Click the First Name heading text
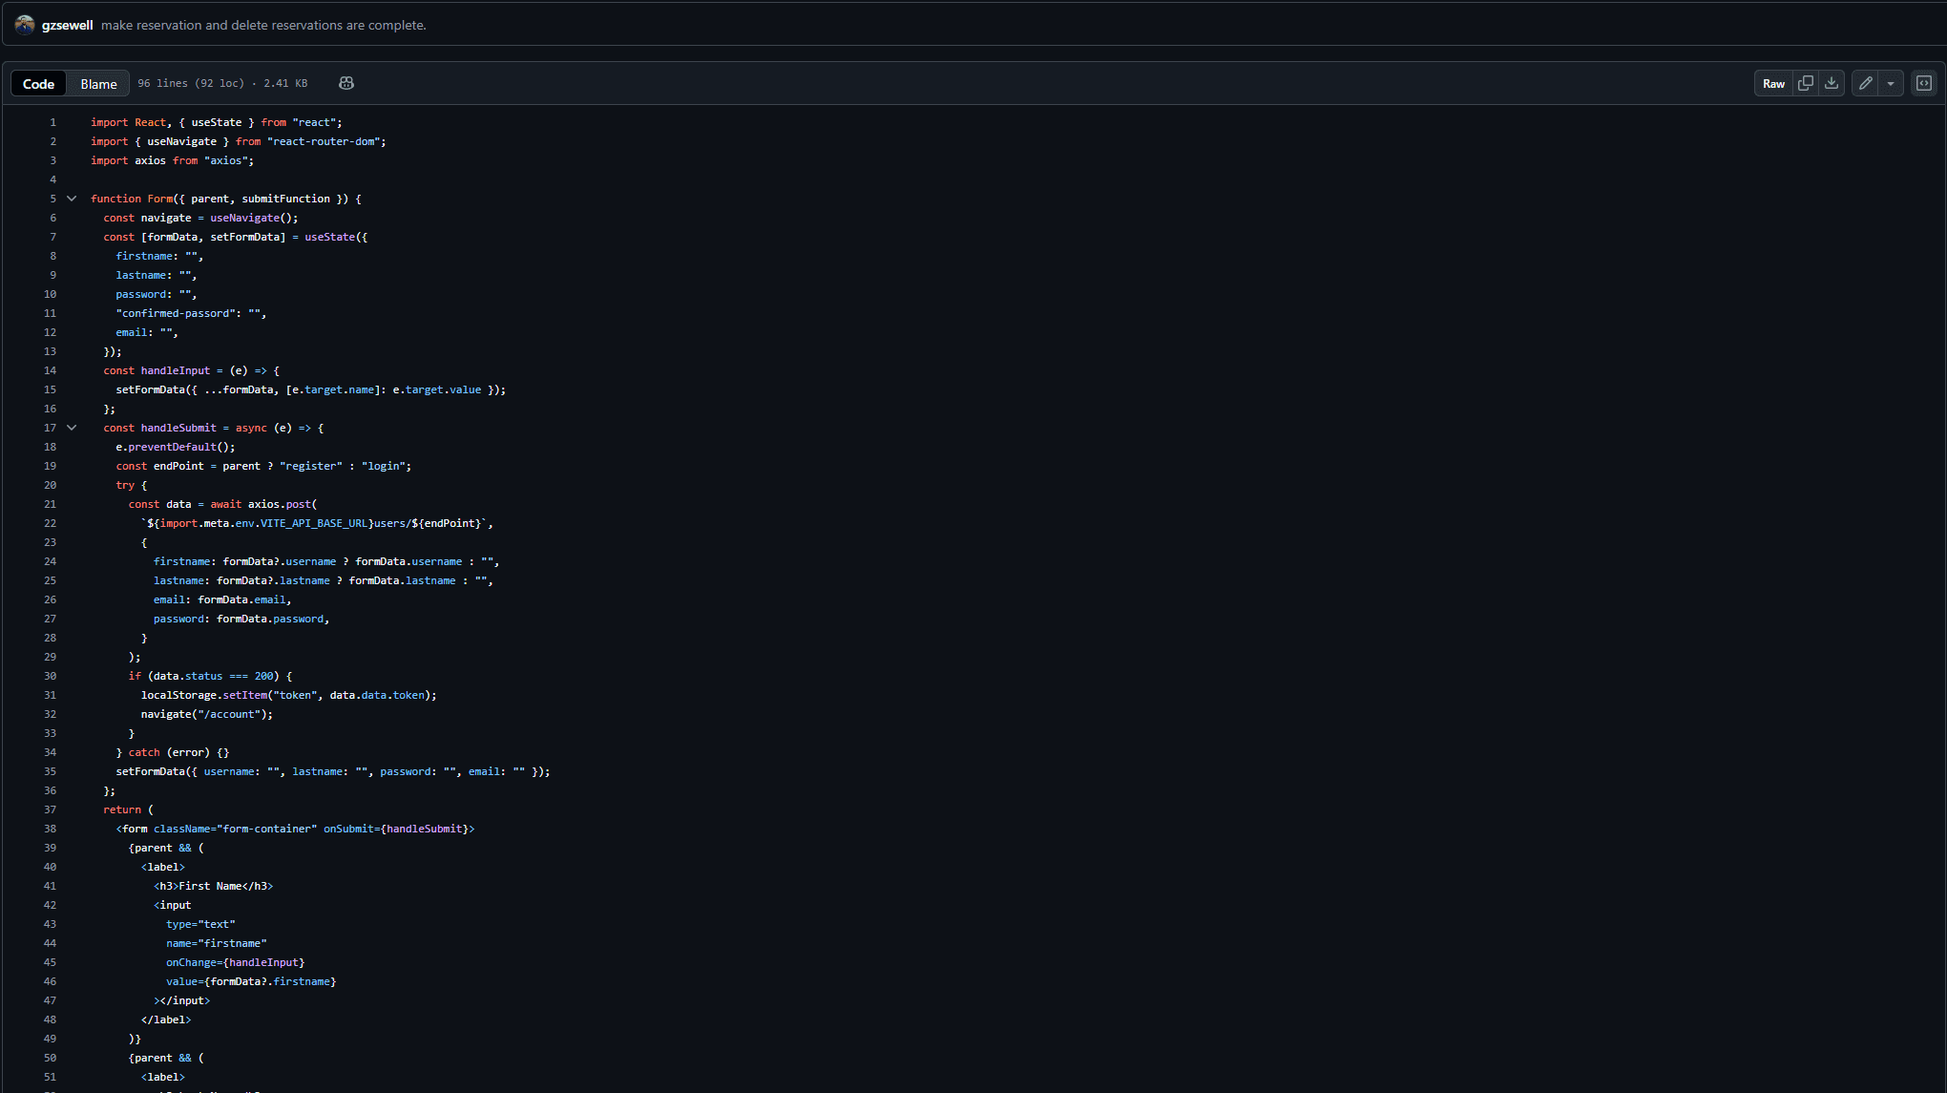1947x1093 pixels. pyautogui.click(x=210, y=886)
